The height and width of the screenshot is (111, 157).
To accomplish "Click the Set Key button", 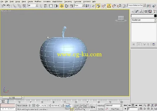I will [101, 109].
